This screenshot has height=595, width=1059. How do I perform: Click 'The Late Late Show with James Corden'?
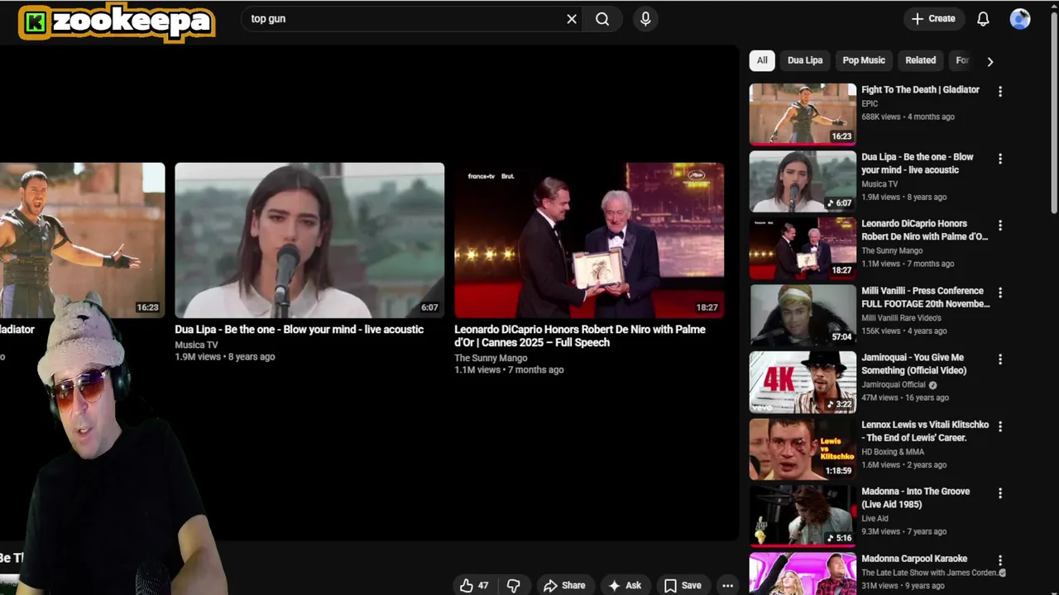930,572
